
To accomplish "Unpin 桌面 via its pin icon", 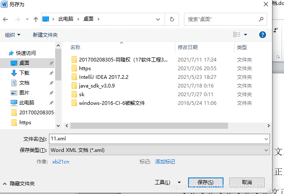I will [x=51, y=63].
